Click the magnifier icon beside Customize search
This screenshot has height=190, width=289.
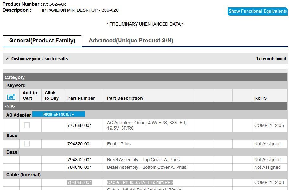8,58
